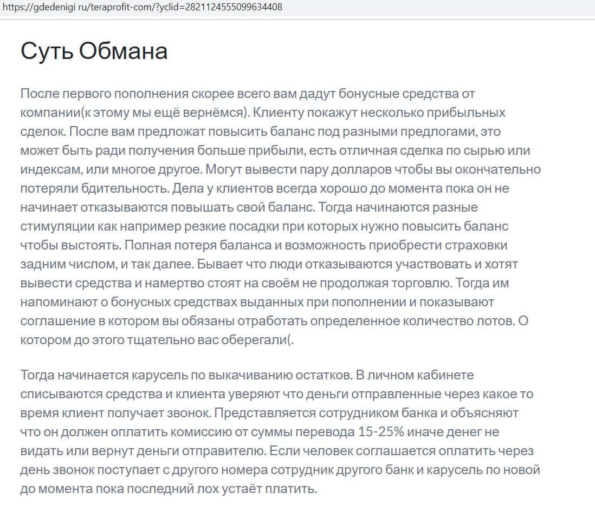Click the text "сотрудник другого банк"
Screen dimensions: 595x512
point(342,470)
